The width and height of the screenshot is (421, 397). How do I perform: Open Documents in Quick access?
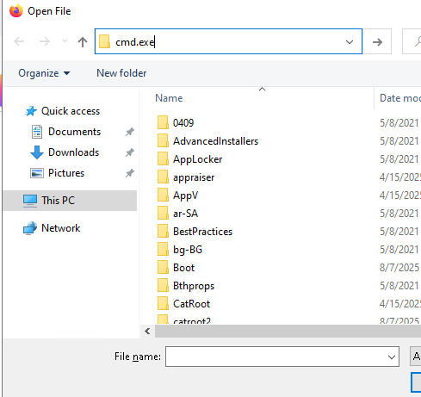[x=74, y=132]
